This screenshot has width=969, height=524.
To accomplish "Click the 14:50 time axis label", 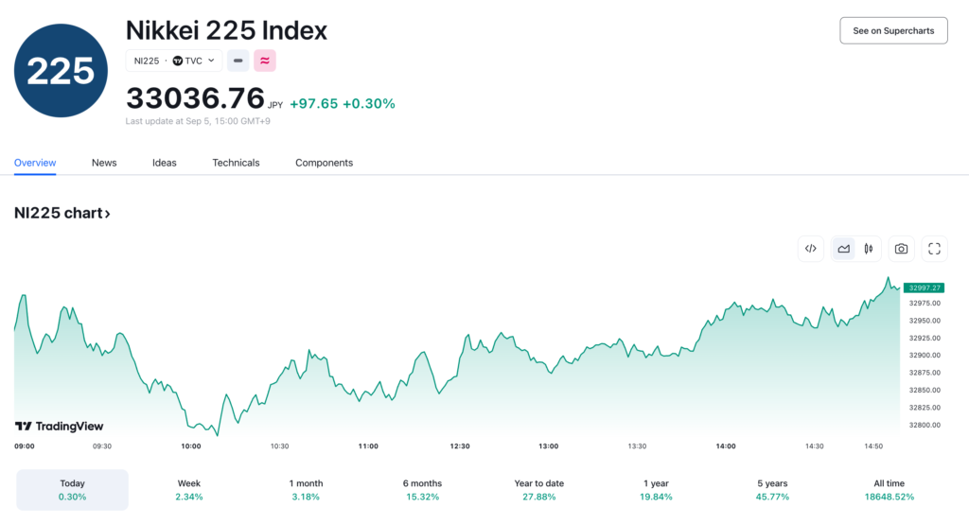I will 873,446.
